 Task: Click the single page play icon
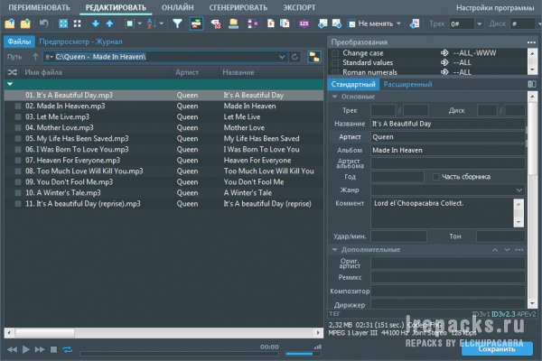coord(271,23)
